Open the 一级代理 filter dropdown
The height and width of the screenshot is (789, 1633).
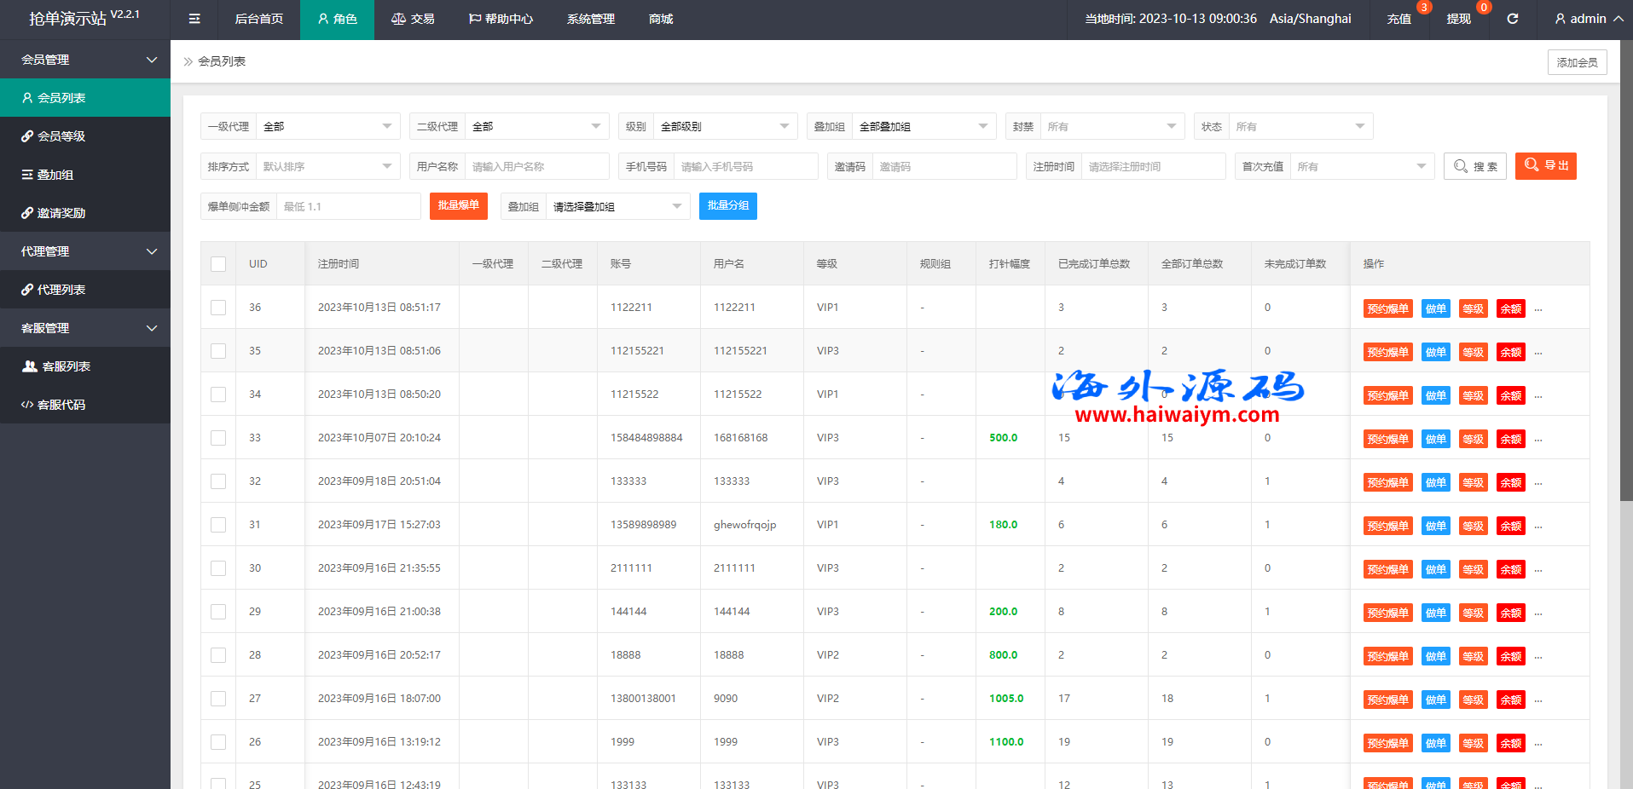tap(327, 126)
